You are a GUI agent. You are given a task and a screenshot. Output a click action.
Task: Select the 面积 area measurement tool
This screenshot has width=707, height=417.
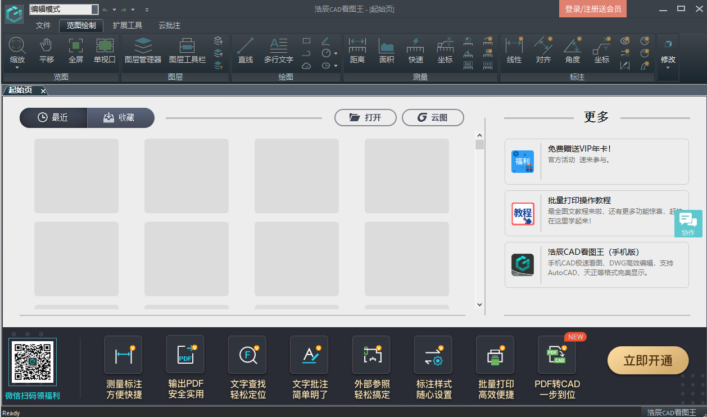pyautogui.click(x=387, y=51)
